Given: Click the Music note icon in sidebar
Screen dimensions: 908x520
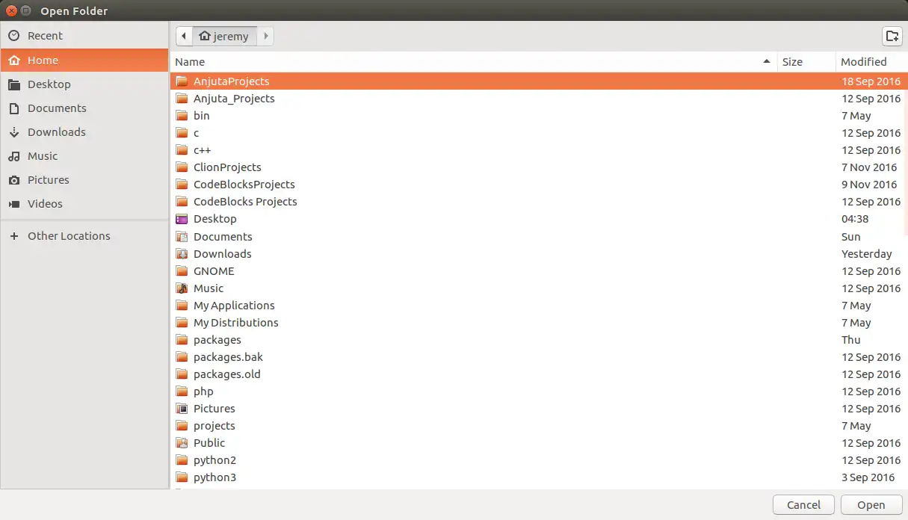Looking at the screenshot, I should [x=14, y=156].
